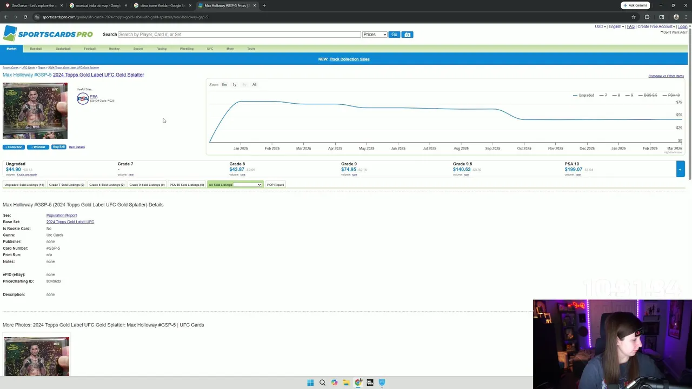This screenshot has width=692, height=389.
Task: Expand the Create Free Account dropdown
Action: pyautogui.click(x=656, y=26)
